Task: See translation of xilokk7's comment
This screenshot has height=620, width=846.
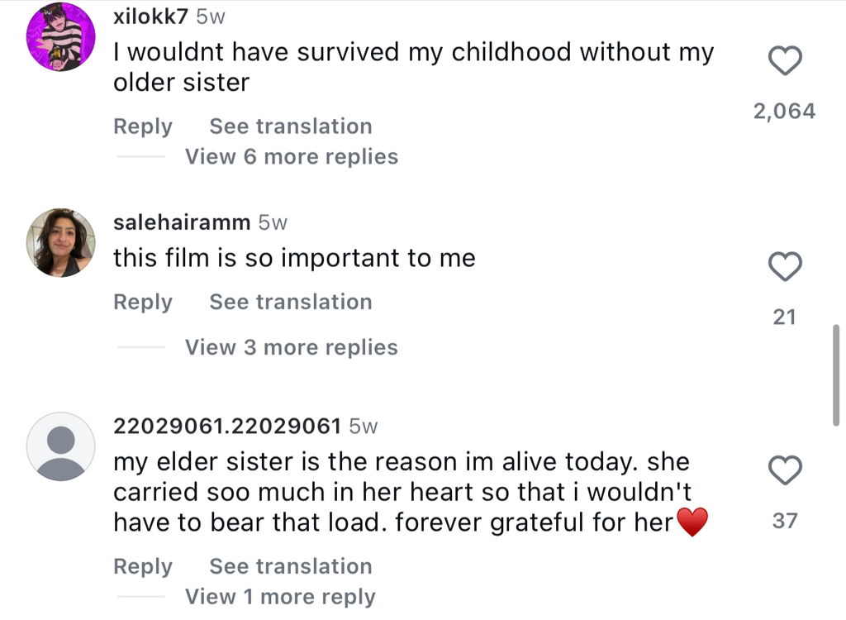Action: (x=291, y=126)
